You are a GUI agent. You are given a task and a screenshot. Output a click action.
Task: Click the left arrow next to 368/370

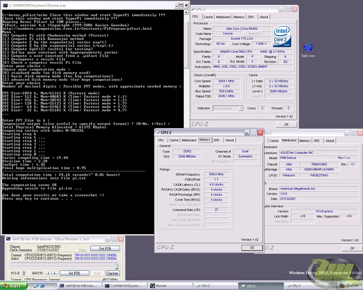(48, 273)
